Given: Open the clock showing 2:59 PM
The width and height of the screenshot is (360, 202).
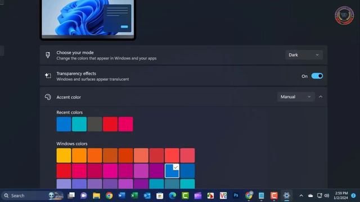Looking at the screenshot, I should (341, 196).
